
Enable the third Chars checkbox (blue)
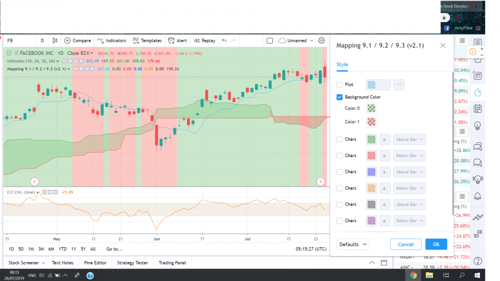(339, 172)
